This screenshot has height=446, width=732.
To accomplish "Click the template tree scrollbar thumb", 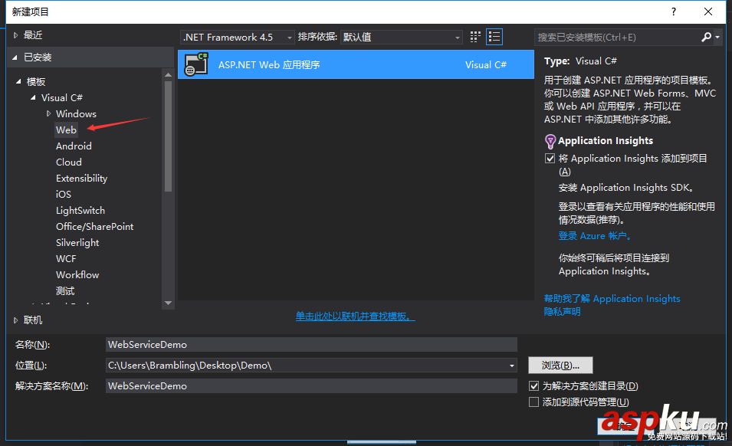I will (169, 136).
